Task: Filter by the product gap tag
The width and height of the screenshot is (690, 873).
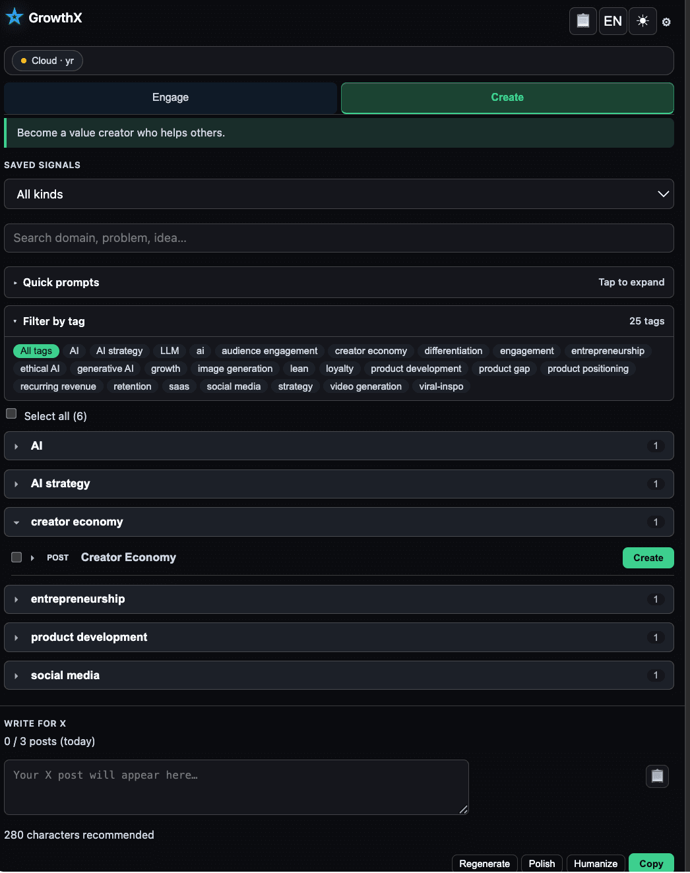Action: 505,369
